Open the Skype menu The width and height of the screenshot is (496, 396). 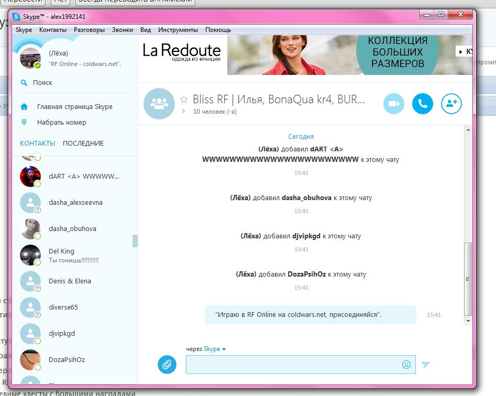(24, 30)
